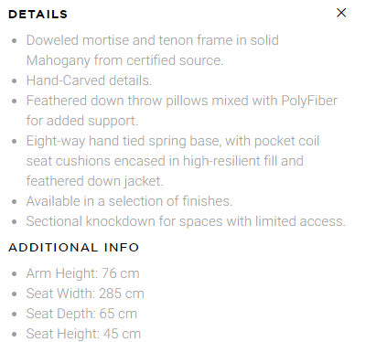The width and height of the screenshot is (387, 342).
Task: Click the DETAILS heading
Action: point(38,15)
